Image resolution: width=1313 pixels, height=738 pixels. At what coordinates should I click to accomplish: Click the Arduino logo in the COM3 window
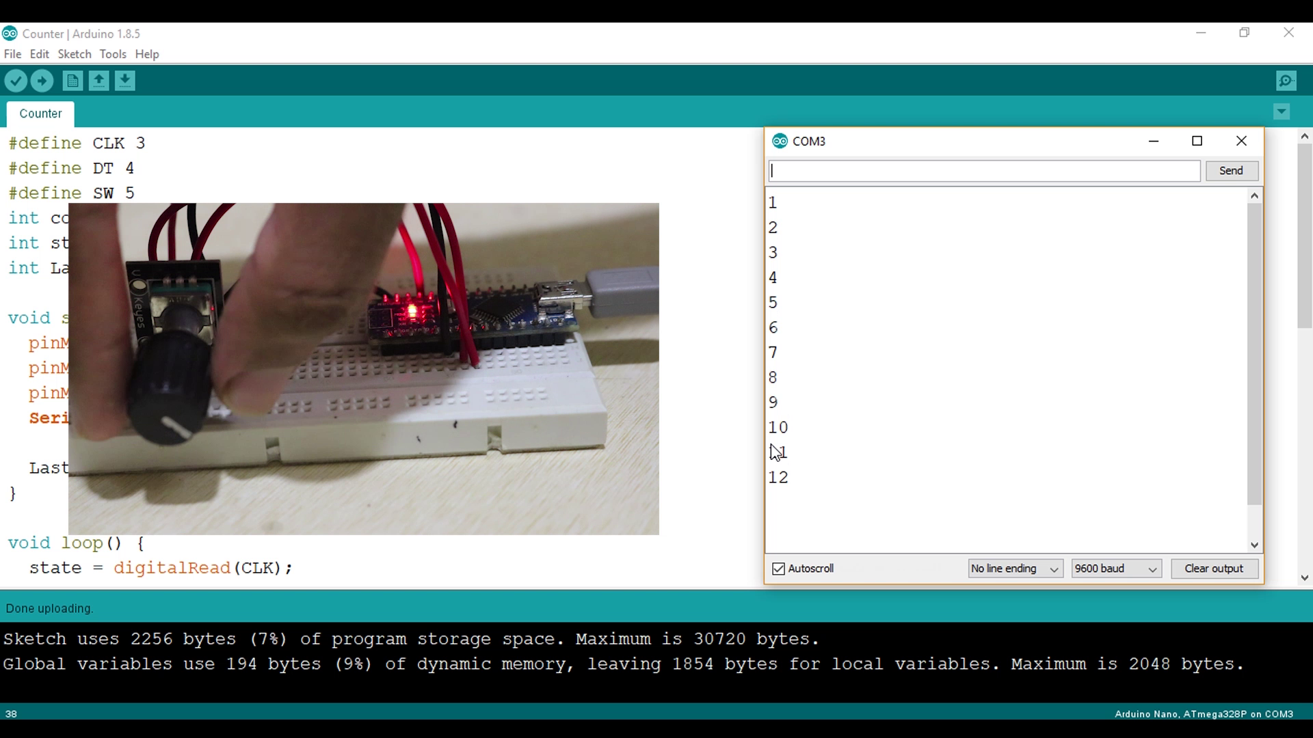780,141
